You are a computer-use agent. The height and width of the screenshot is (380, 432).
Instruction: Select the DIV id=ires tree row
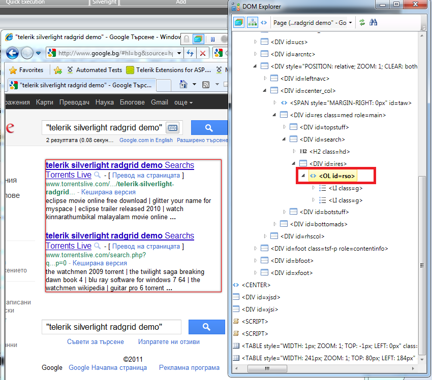click(x=323, y=163)
